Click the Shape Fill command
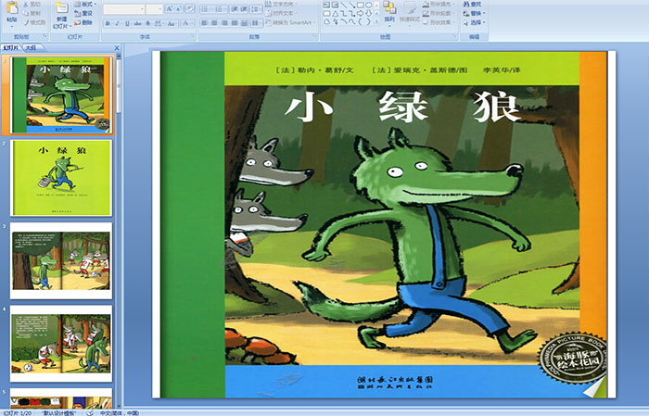 pos(439,4)
